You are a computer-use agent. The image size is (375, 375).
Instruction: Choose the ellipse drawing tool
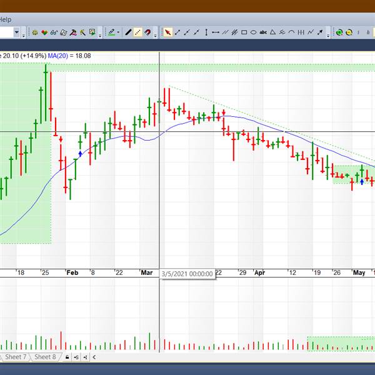pyautogui.click(x=253, y=32)
